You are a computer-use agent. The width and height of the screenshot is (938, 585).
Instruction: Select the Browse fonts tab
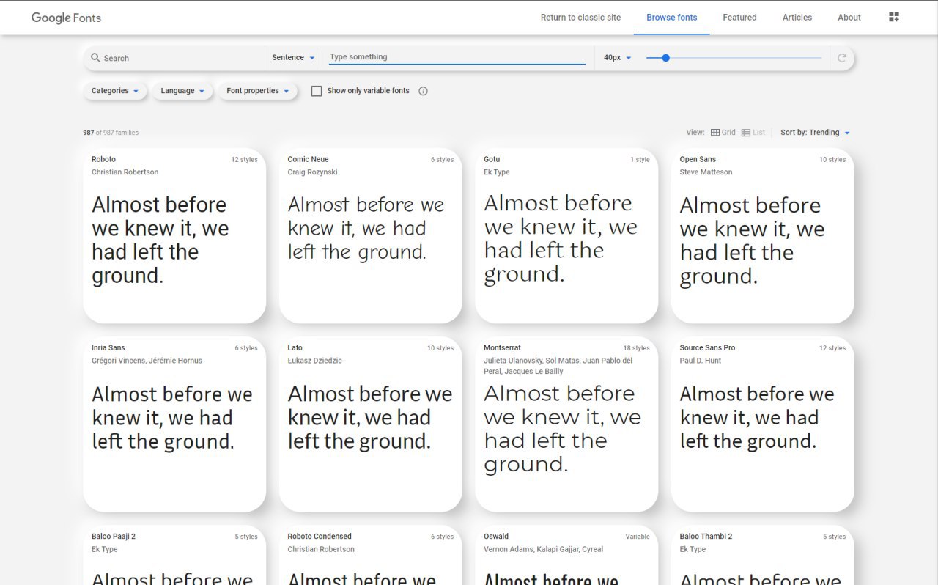672,18
